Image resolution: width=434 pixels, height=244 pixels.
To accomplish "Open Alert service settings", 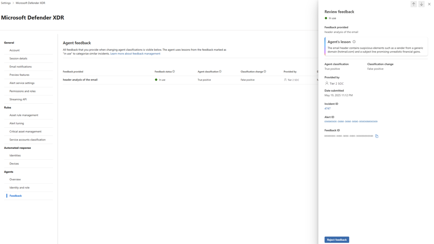I will tap(22, 83).
